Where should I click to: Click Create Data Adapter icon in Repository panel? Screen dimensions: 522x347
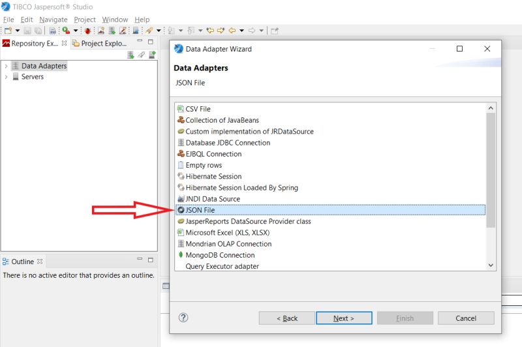[131, 55]
